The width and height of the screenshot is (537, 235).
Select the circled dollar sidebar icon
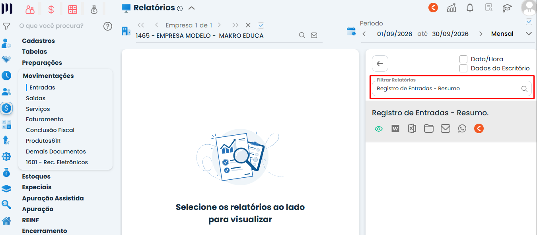tap(6, 108)
